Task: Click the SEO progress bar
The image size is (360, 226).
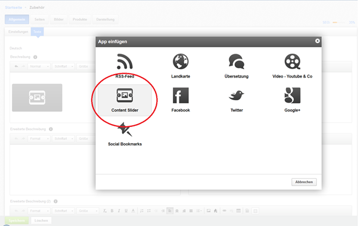Action: click(x=339, y=23)
